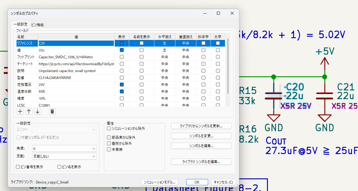Enable 'シミュレーションから除外' checkbox
This screenshot has width=358, height=191.
click(109, 129)
